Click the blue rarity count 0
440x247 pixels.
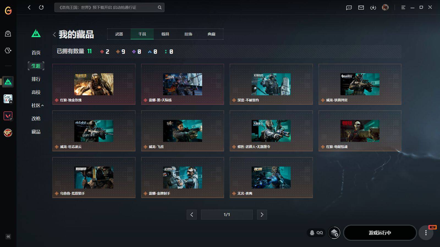point(153,52)
